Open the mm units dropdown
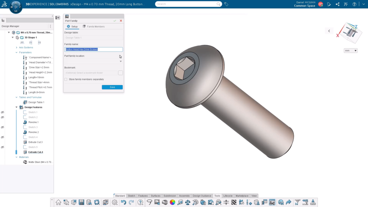 351,50
